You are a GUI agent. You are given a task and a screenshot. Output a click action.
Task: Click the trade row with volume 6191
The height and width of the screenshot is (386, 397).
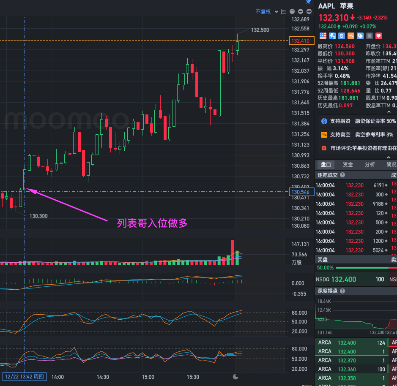pos(353,185)
